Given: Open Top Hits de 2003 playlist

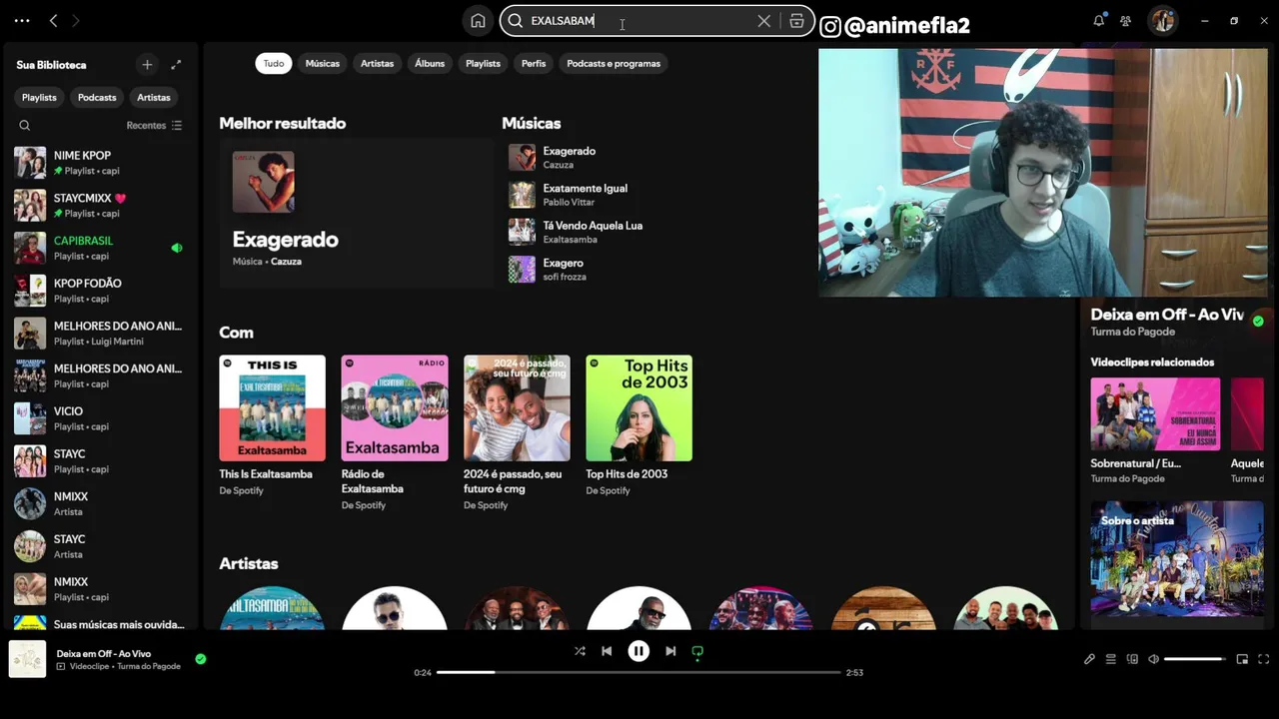Looking at the screenshot, I should [x=639, y=425].
